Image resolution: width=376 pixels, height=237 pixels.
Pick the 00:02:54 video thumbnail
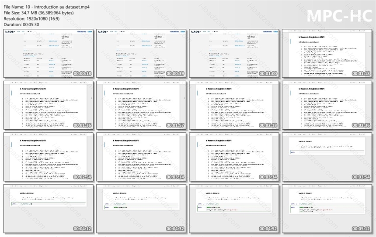click(48, 157)
